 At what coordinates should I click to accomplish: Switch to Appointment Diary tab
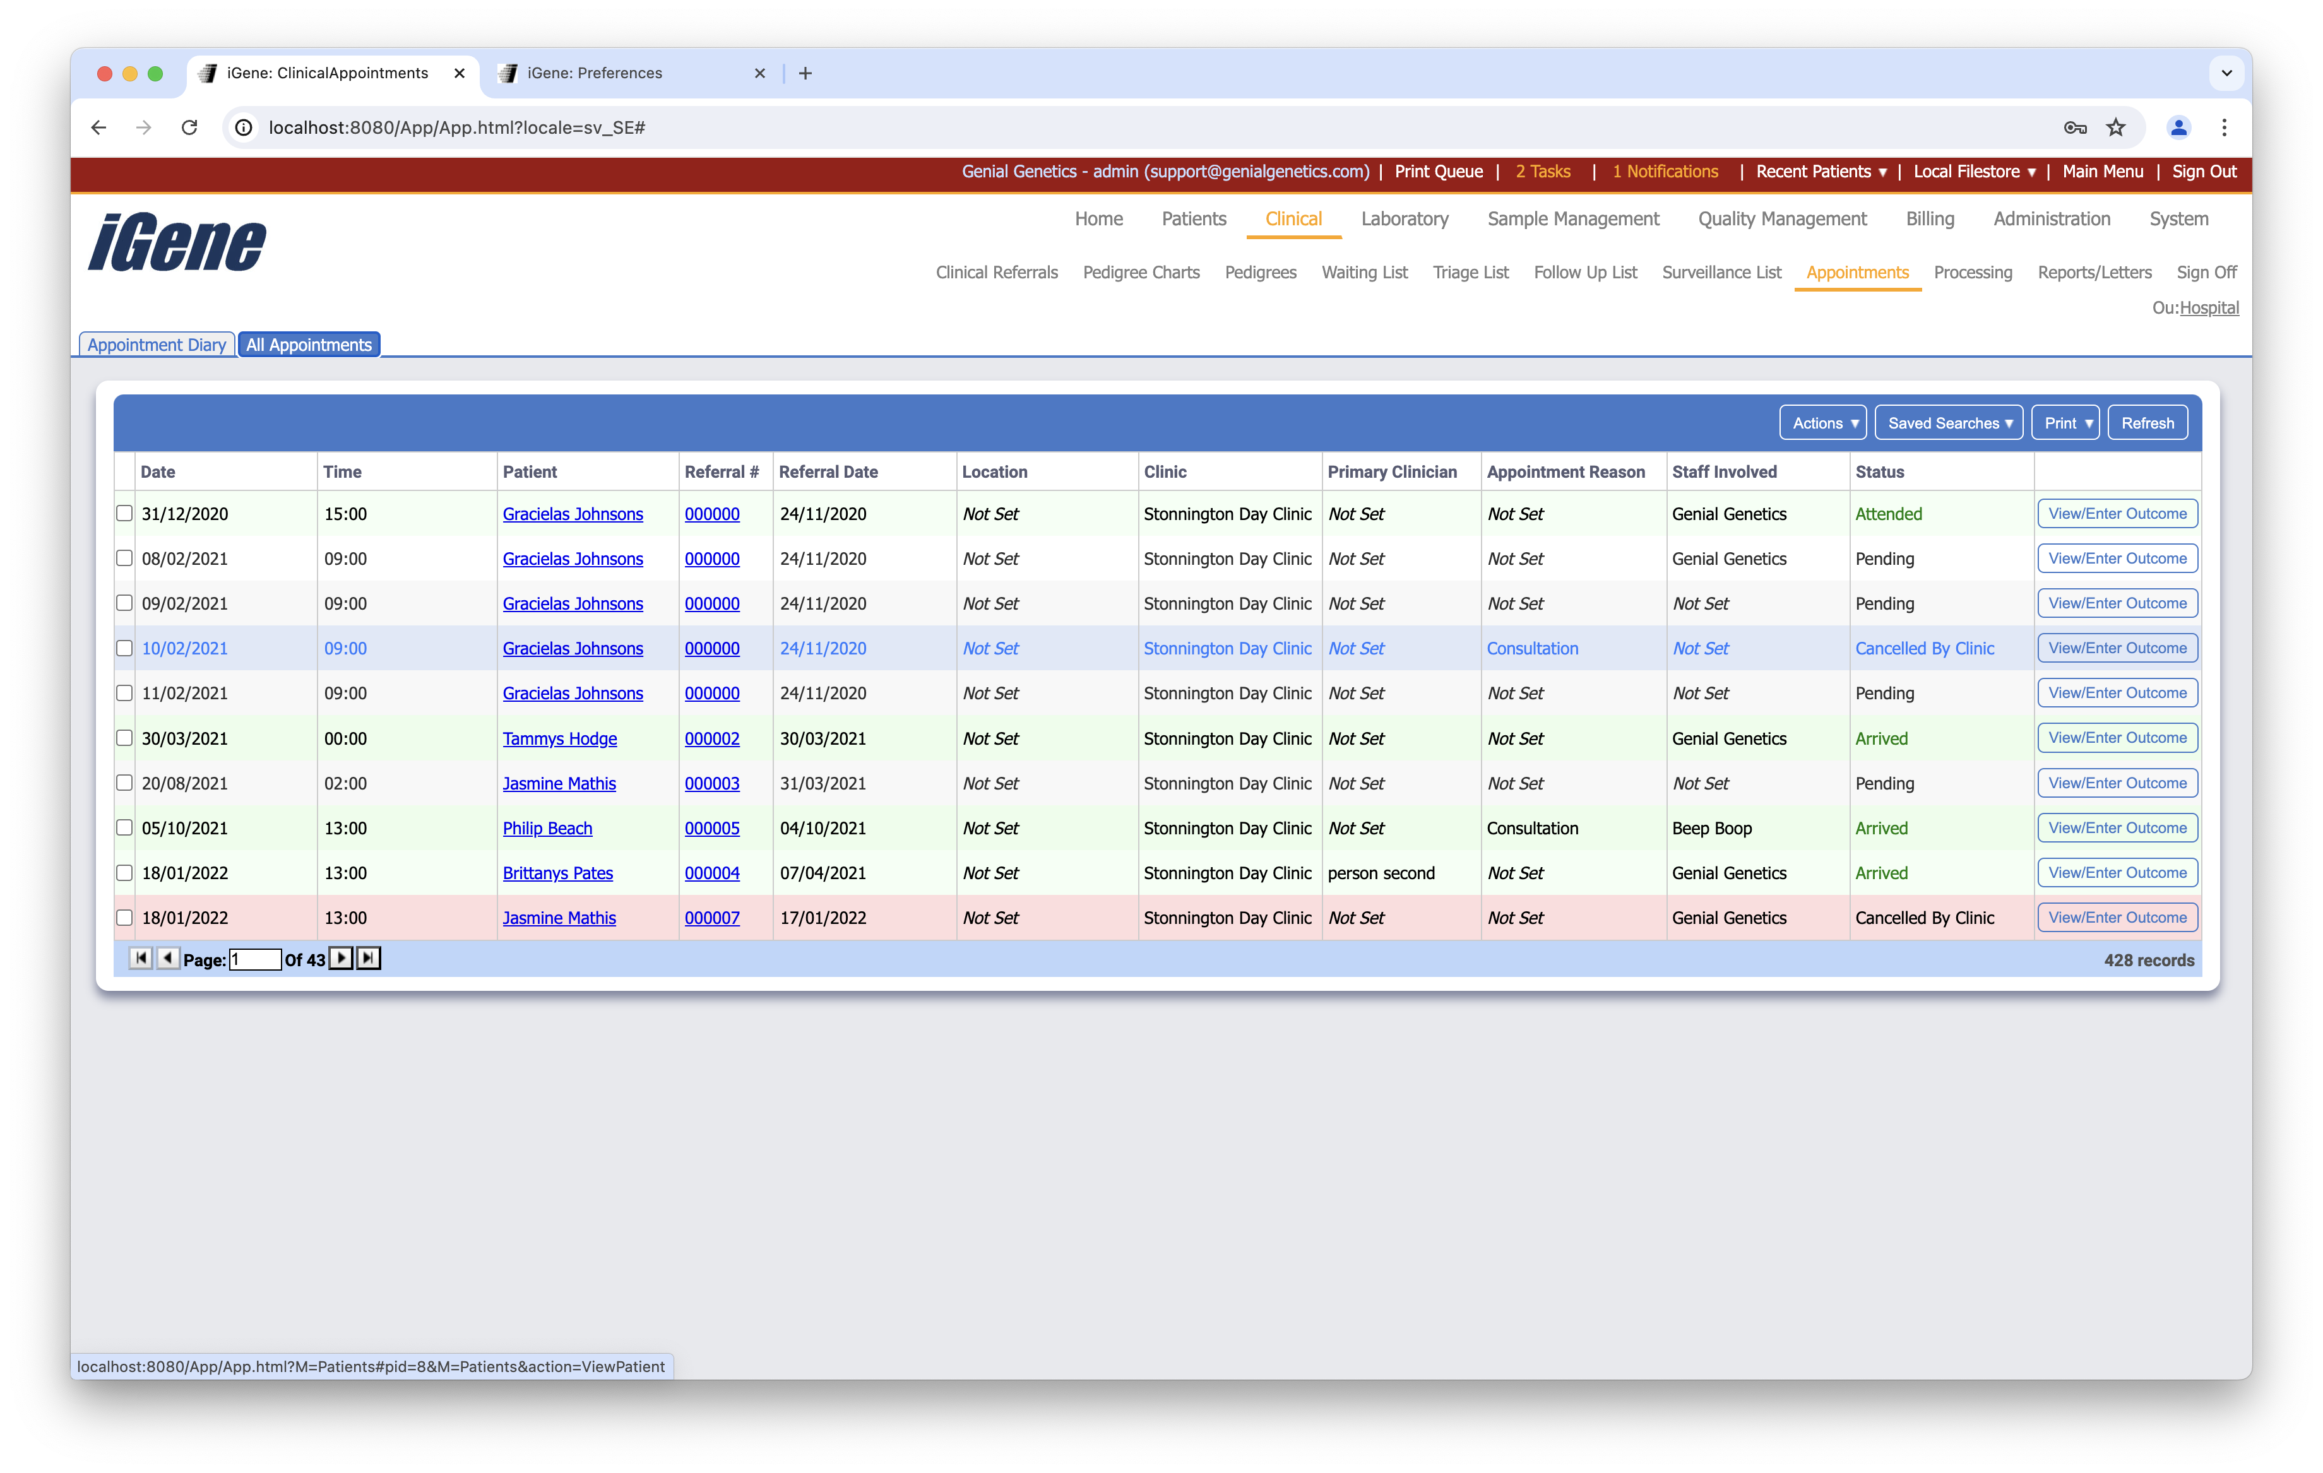(x=157, y=345)
